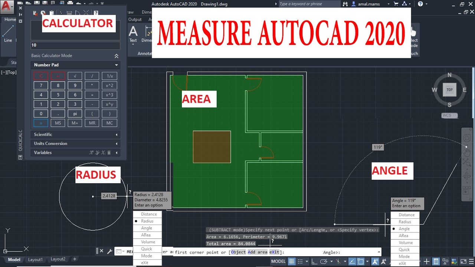The image size is (475, 267).
Task: Click the calculator square root key
Action: coord(75,76)
